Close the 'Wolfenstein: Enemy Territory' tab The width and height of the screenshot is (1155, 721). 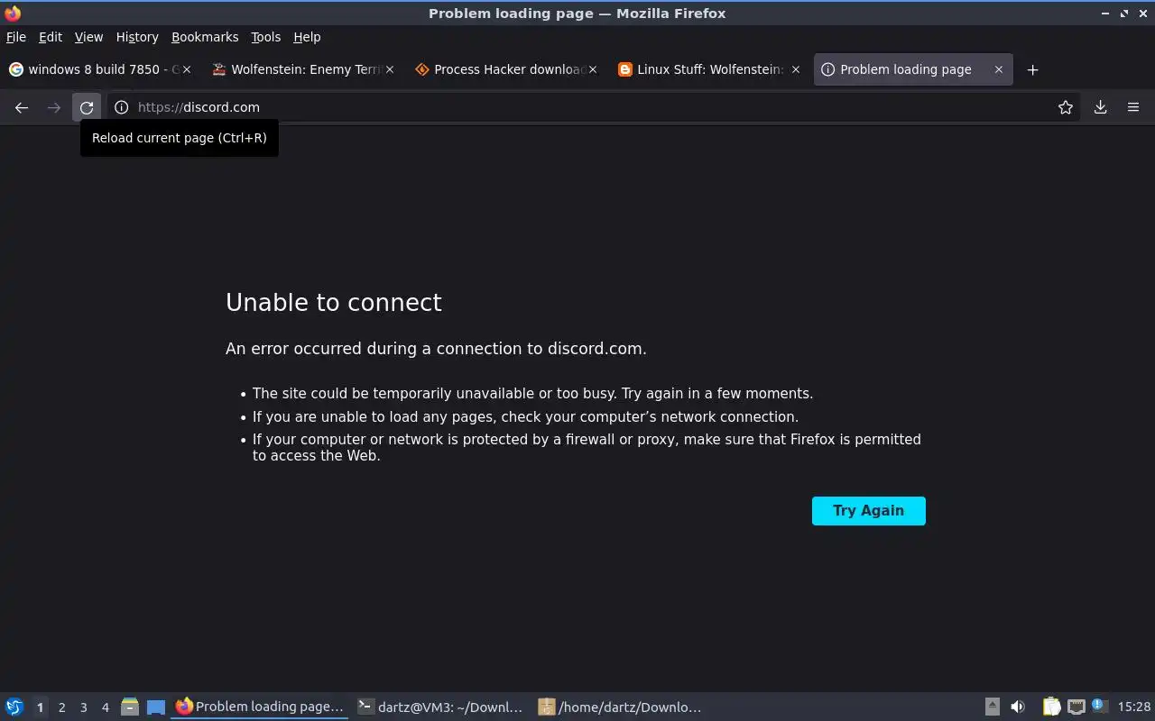click(390, 69)
